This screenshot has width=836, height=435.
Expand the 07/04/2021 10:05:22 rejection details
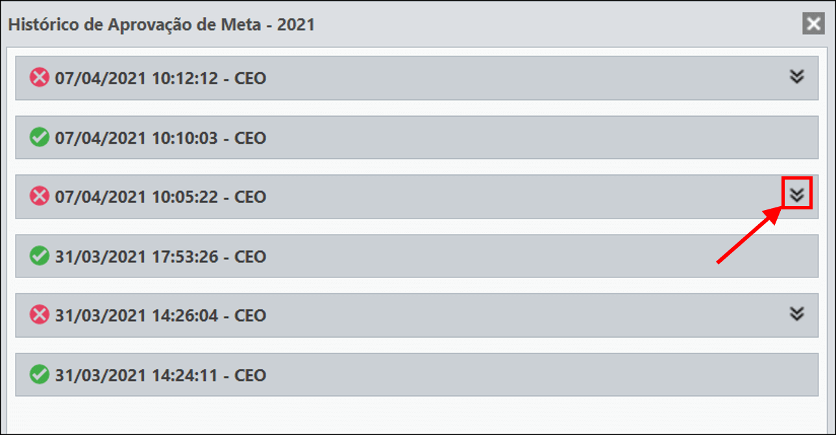[797, 194]
